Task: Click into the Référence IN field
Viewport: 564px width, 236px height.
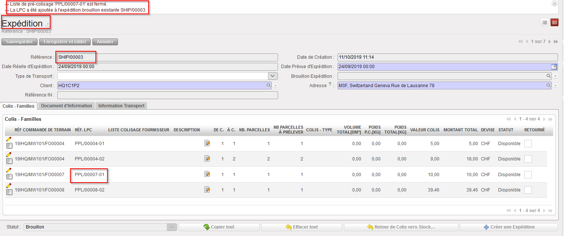Action: pyautogui.click(x=167, y=95)
